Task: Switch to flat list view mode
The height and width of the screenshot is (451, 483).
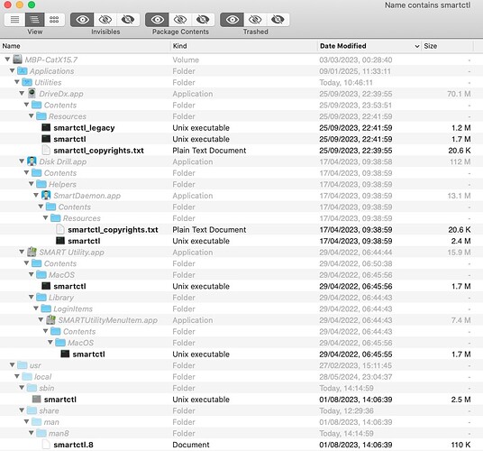Action: [14, 20]
